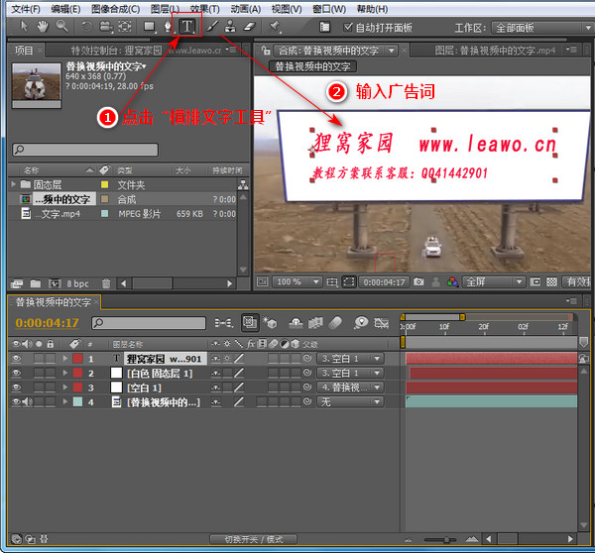595x553 pixels.
Task: Open the 文件(F) menu
Action: point(26,9)
